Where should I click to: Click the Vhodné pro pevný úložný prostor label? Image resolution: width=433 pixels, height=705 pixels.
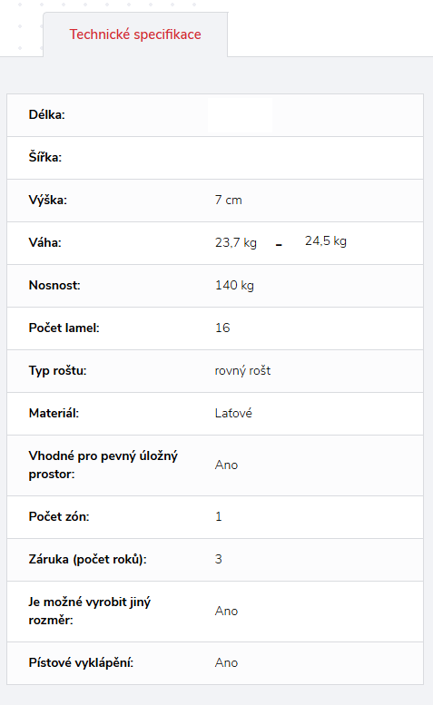point(103,465)
